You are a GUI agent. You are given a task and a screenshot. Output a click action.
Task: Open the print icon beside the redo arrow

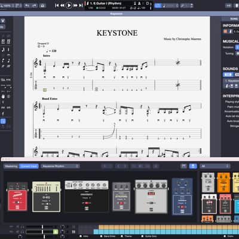click(x=42, y=5)
